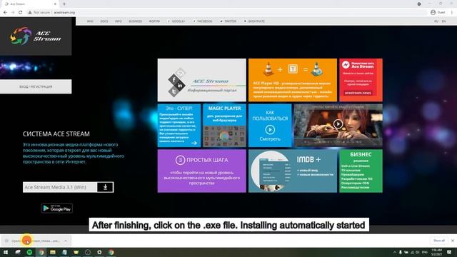This screenshot has width=457, height=257.
Task: Open Spotify from the taskbar
Action: coord(29,252)
